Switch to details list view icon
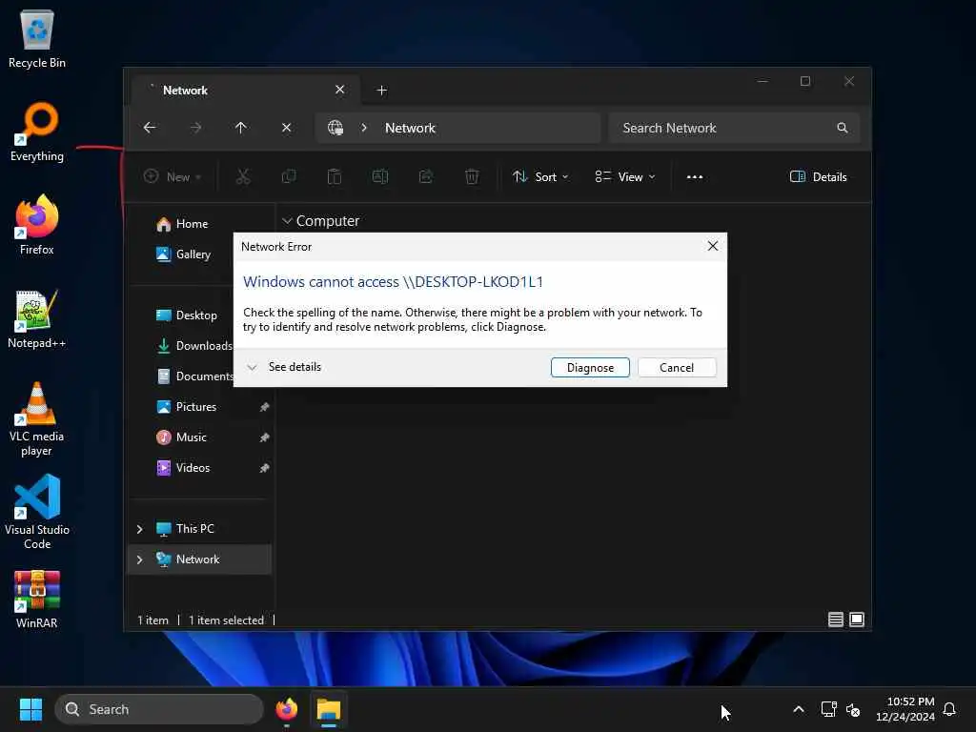 (x=835, y=620)
